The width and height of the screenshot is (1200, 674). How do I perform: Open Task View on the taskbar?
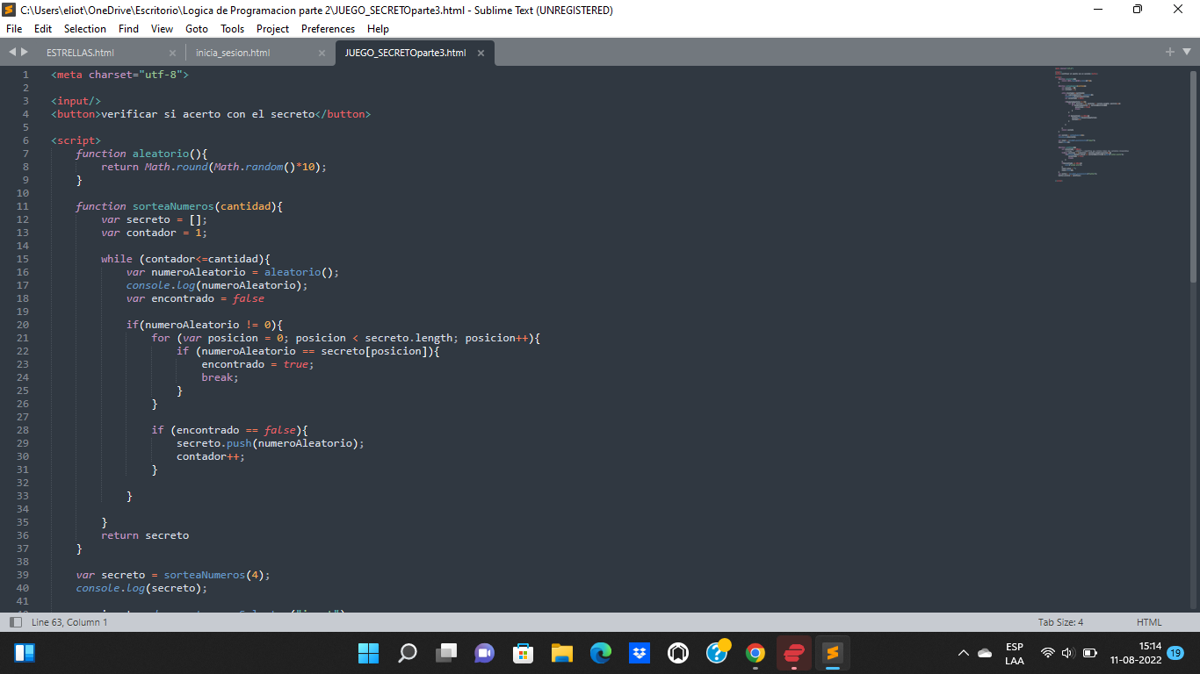(446, 653)
